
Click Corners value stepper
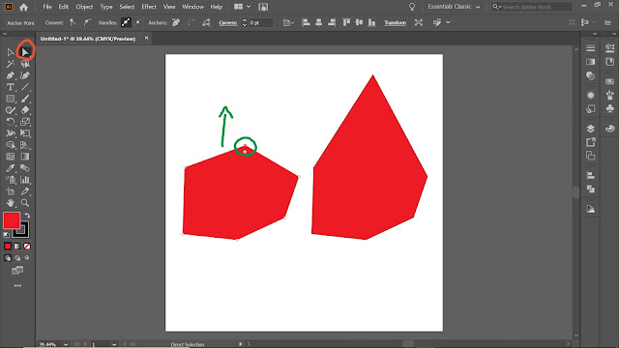[x=245, y=22]
